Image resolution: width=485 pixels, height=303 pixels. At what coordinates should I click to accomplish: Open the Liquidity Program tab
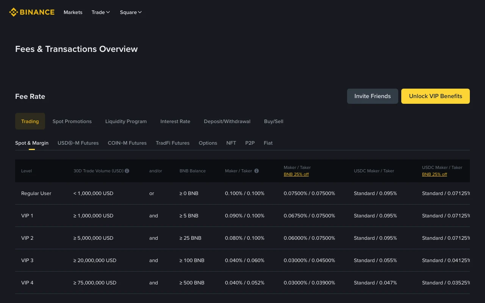point(126,121)
